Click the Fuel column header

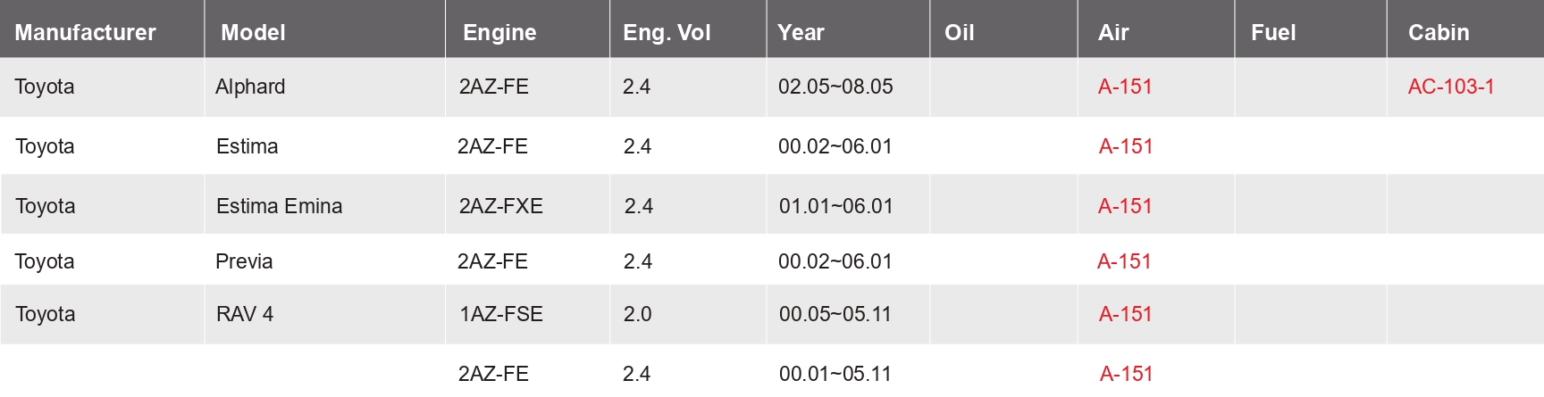click(x=1273, y=33)
